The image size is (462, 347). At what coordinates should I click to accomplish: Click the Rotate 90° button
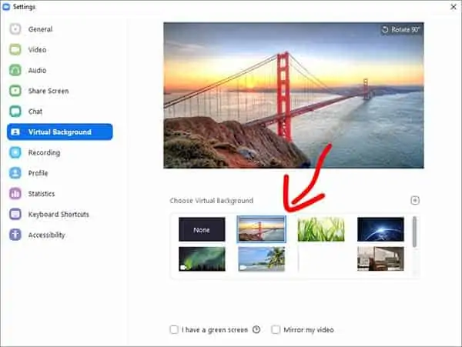tap(400, 29)
